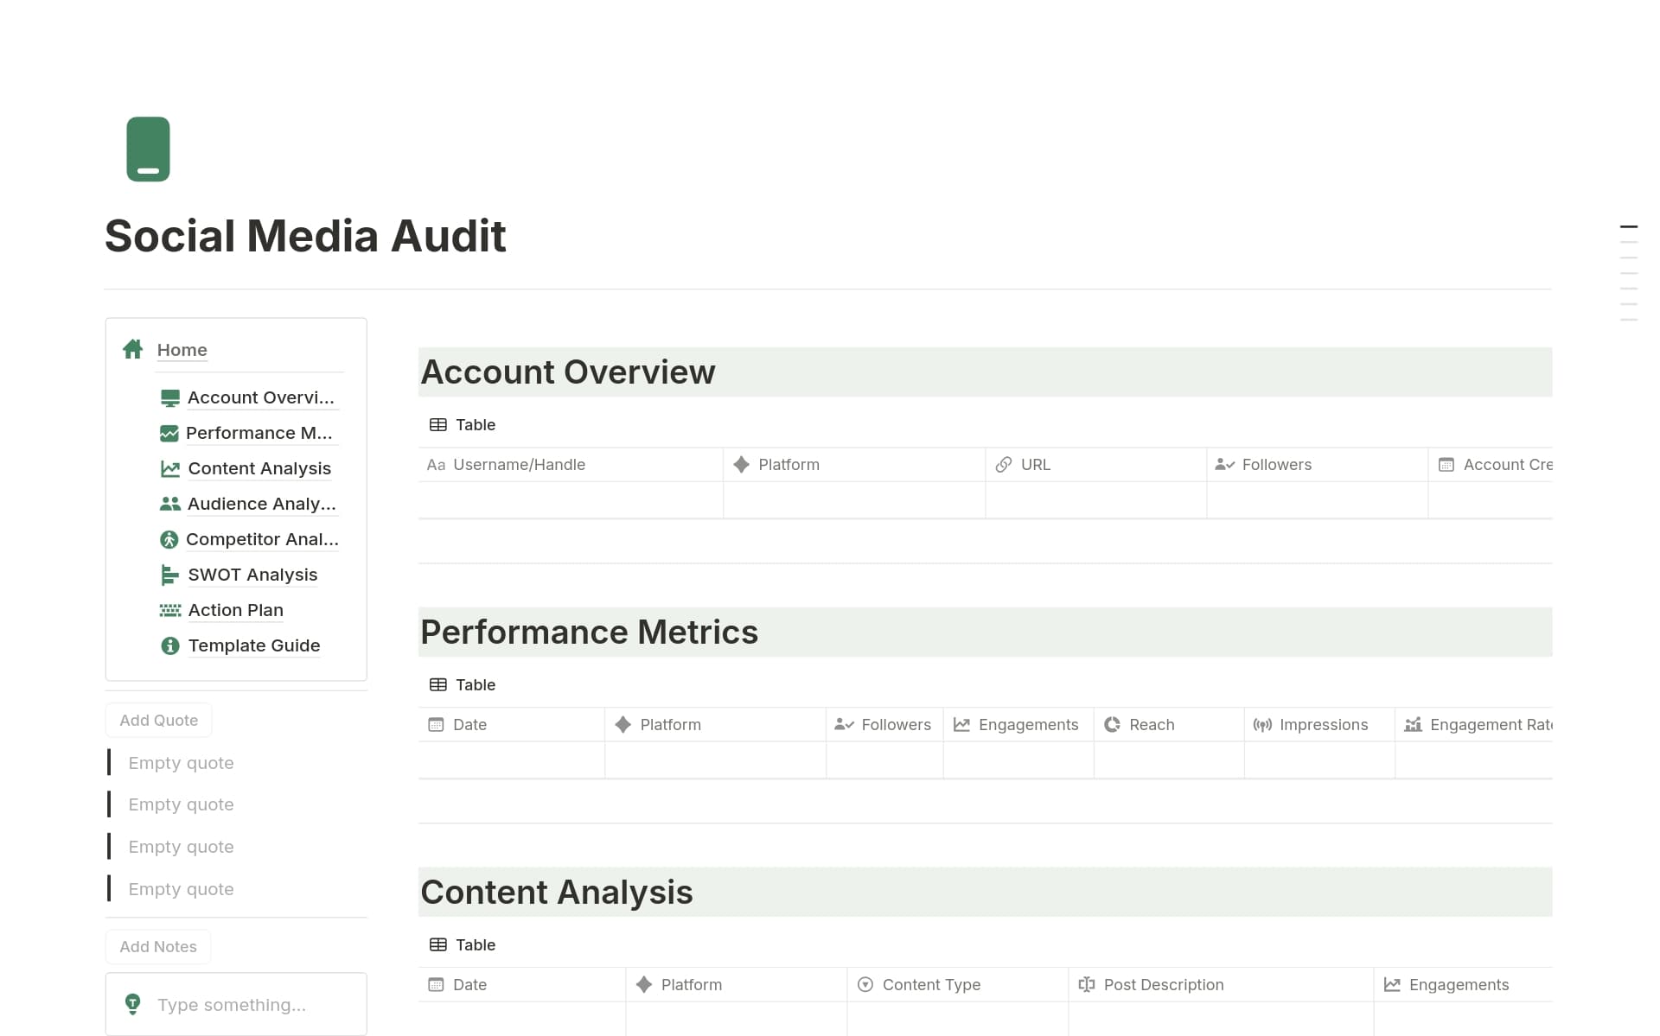Click the Home icon in the sidebar

[x=133, y=349]
